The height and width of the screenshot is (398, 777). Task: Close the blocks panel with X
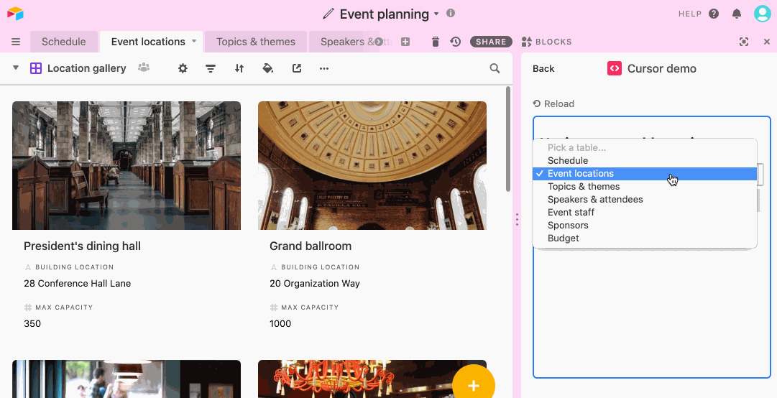coord(767,42)
